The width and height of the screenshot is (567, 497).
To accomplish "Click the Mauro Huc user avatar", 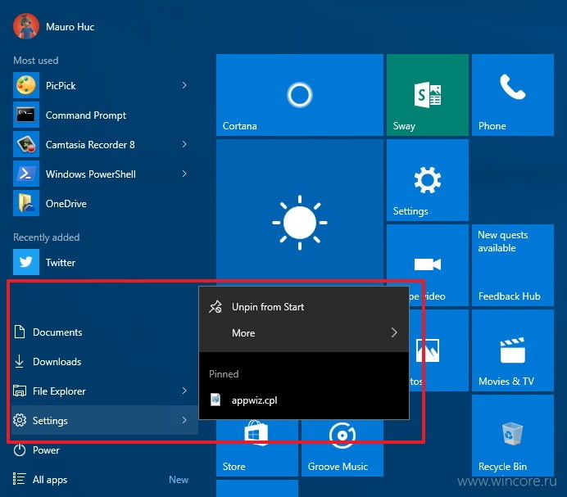I will click(x=26, y=26).
